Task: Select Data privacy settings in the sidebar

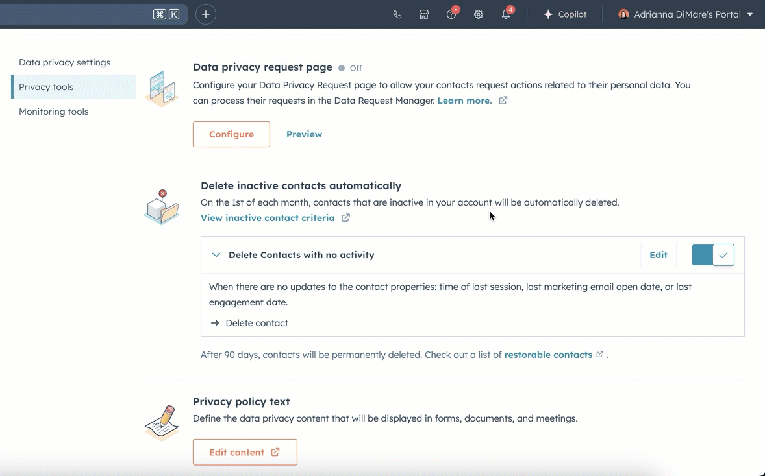Action: [64, 62]
